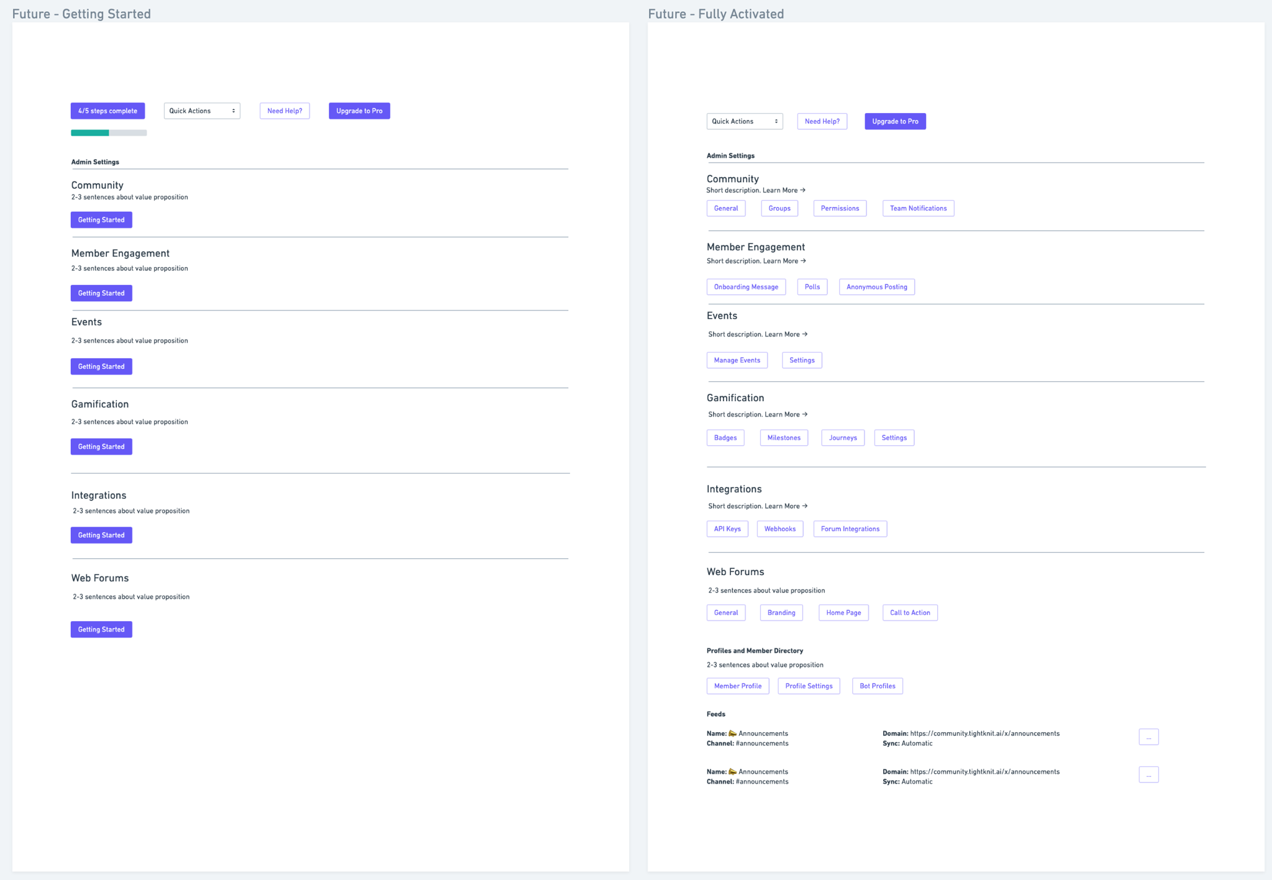The height and width of the screenshot is (880, 1272).
Task: Open Badges under Gamification
Action: [725, 438]
